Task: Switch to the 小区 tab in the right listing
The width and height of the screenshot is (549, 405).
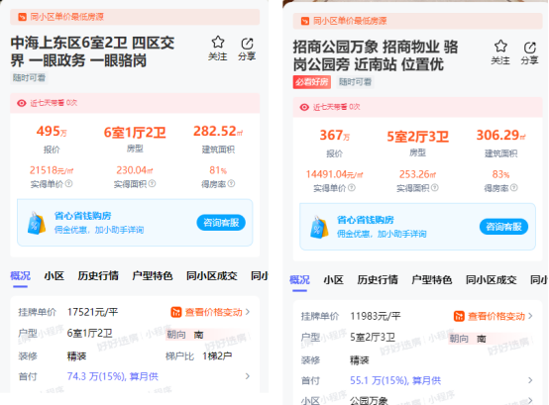Action: point(333,280)
